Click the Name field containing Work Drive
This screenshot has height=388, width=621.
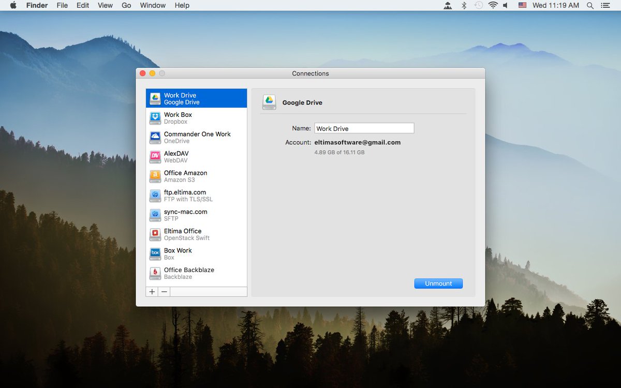click(364, 128)
